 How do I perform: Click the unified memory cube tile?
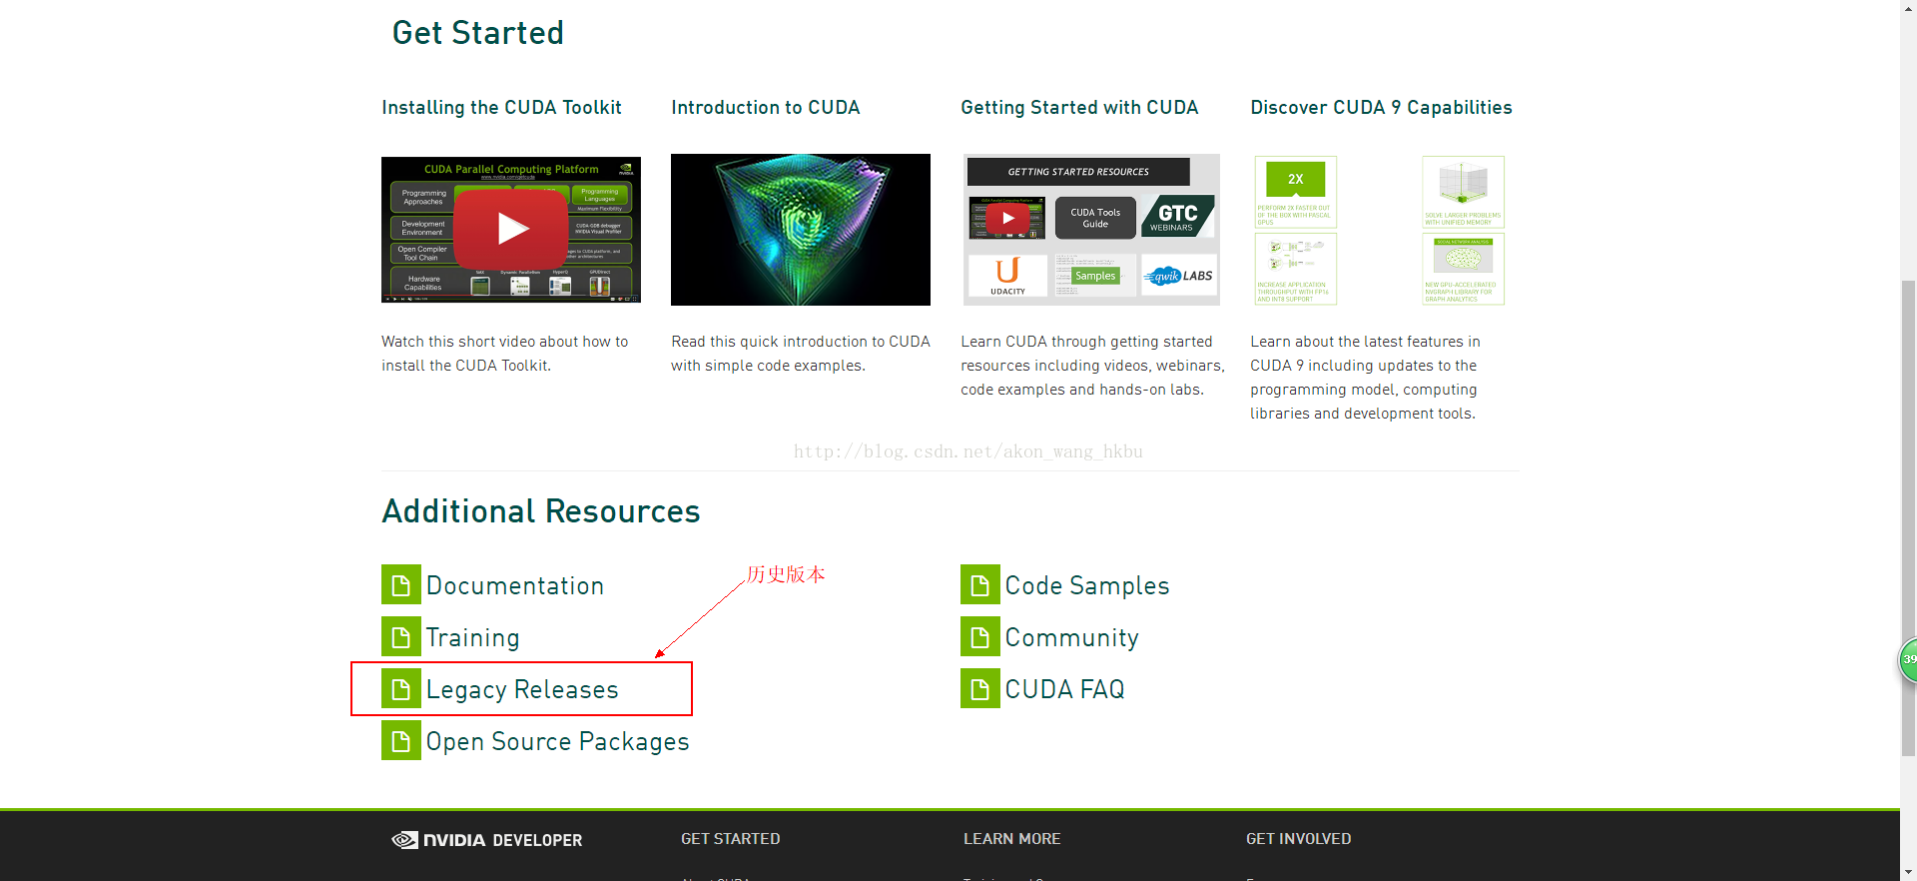[1463, 192]
